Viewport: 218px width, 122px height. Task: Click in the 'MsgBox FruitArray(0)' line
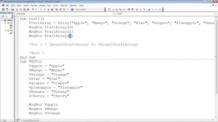click(x=51, y=27)
